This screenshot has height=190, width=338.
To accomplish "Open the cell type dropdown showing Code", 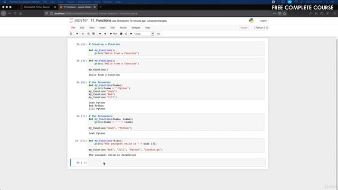I will (x=144, y=34).
